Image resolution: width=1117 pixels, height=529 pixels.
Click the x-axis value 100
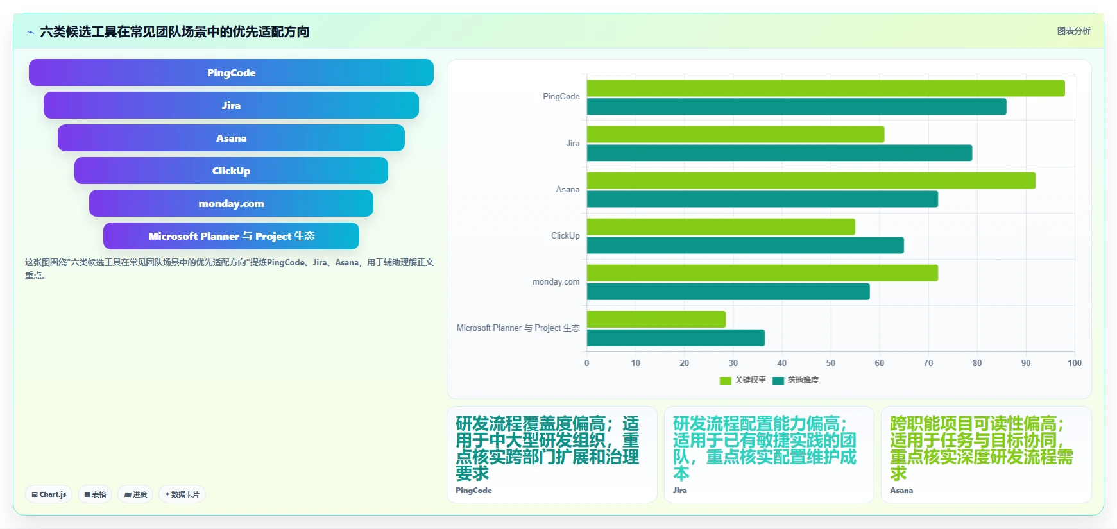coord(1074,363)
